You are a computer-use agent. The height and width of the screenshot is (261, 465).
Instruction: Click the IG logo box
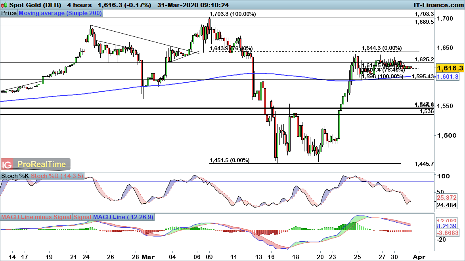[7, 164]
